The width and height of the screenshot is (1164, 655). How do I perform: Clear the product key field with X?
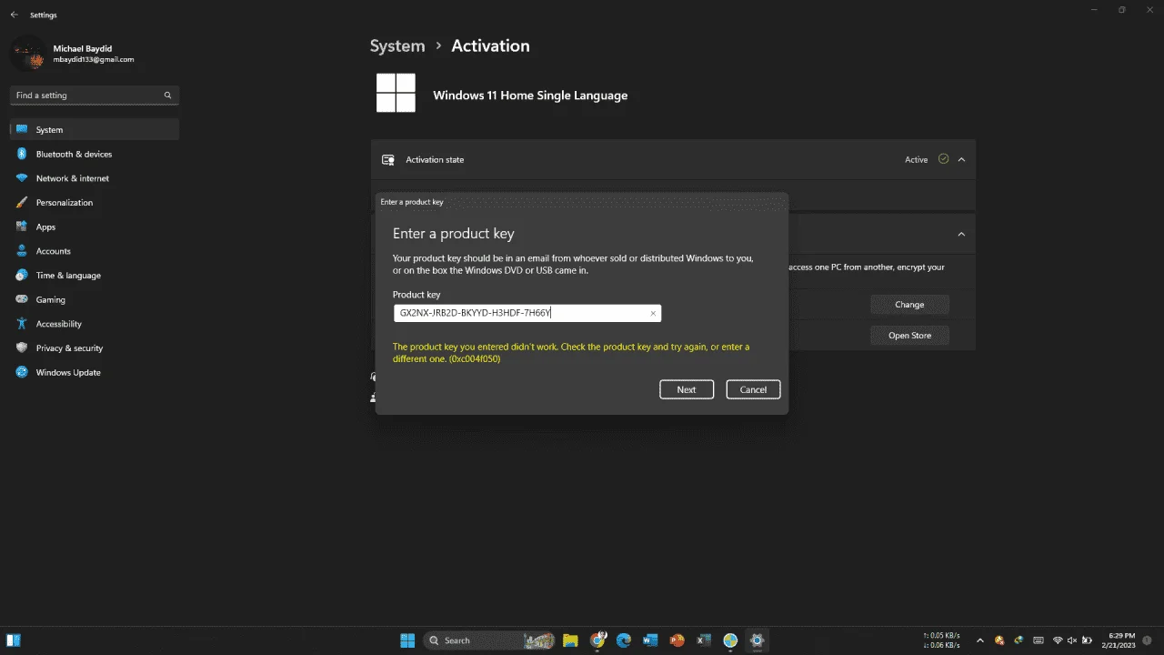coord(652,313)
